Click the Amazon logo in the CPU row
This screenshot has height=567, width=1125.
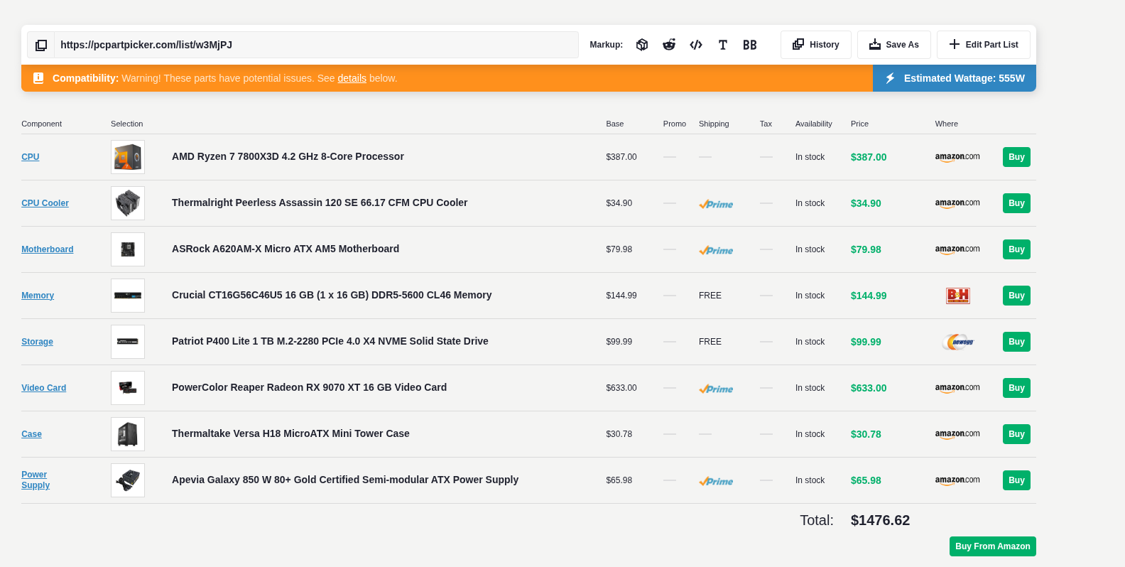[x=957, y=157]
